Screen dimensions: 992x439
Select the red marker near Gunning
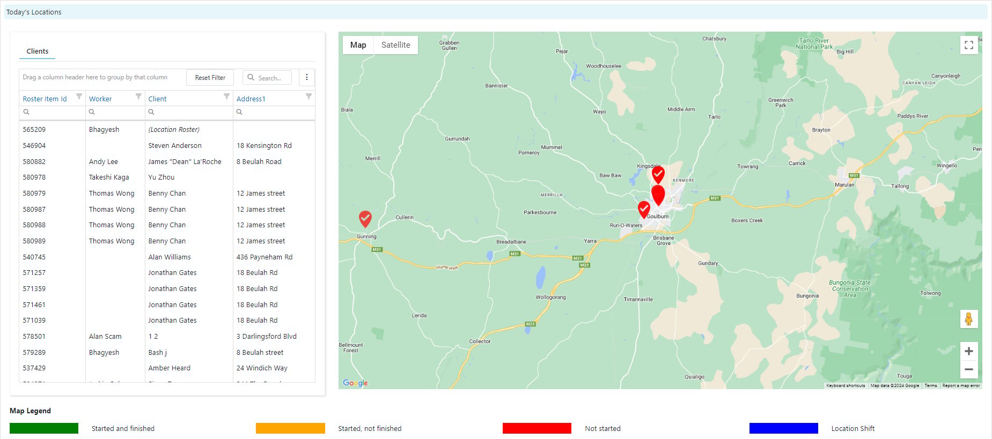click(365, 219)
